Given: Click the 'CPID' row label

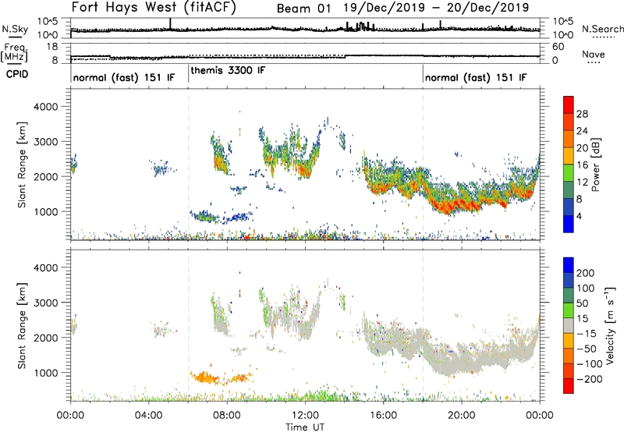Looking at the screenshot, I should 17,74.
